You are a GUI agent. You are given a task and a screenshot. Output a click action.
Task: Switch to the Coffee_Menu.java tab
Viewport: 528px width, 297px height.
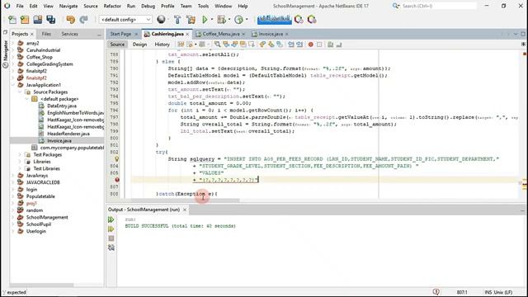coord(221,34)
